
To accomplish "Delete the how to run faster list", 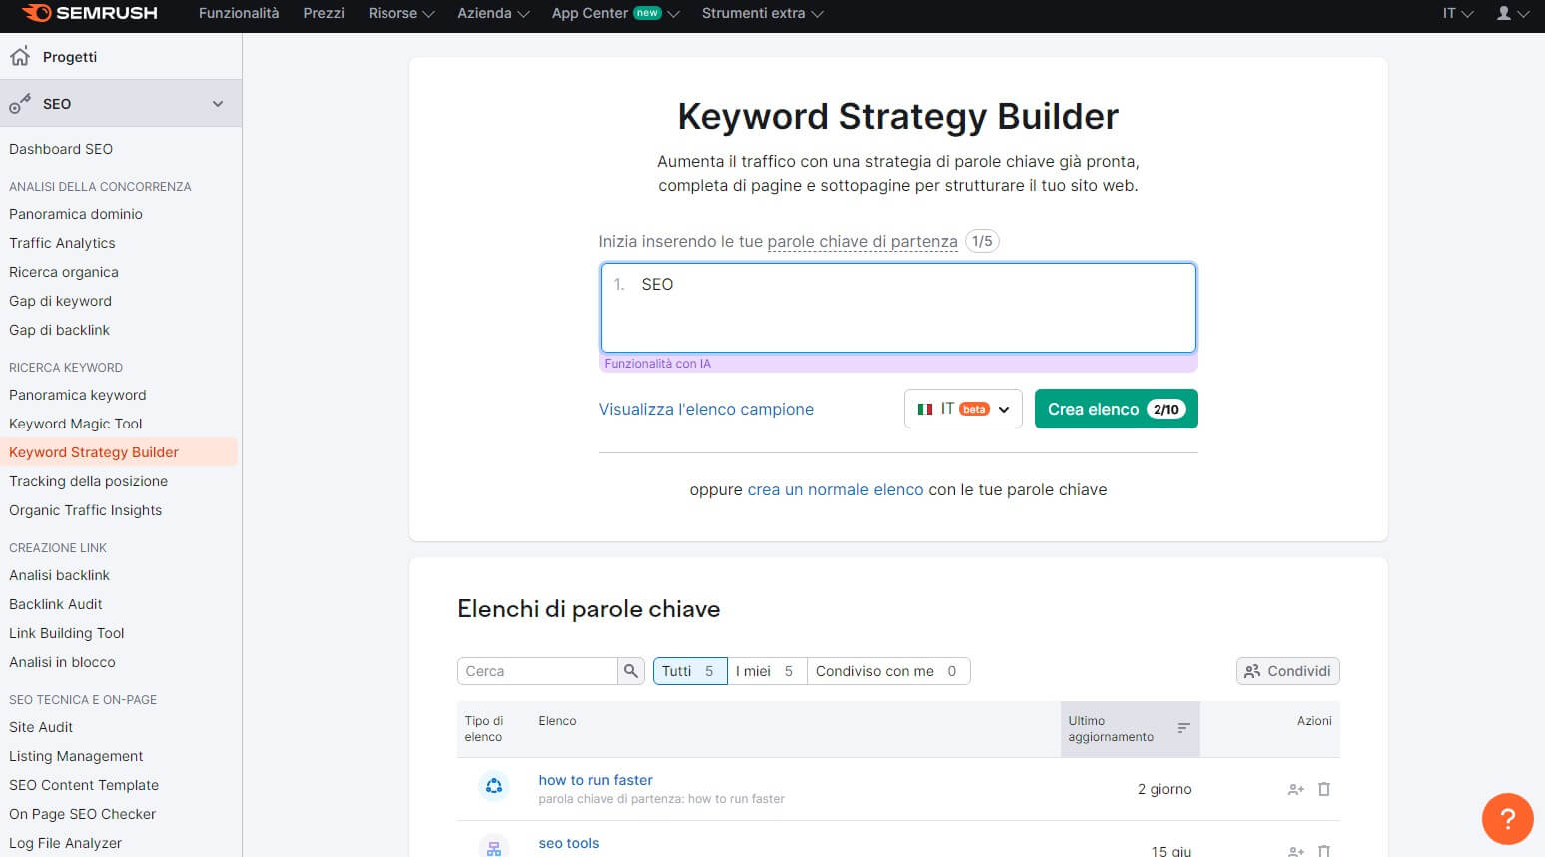I will point(1324,789).
